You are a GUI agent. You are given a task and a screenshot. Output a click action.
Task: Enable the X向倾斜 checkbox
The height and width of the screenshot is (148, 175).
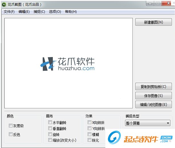(89, 122)
